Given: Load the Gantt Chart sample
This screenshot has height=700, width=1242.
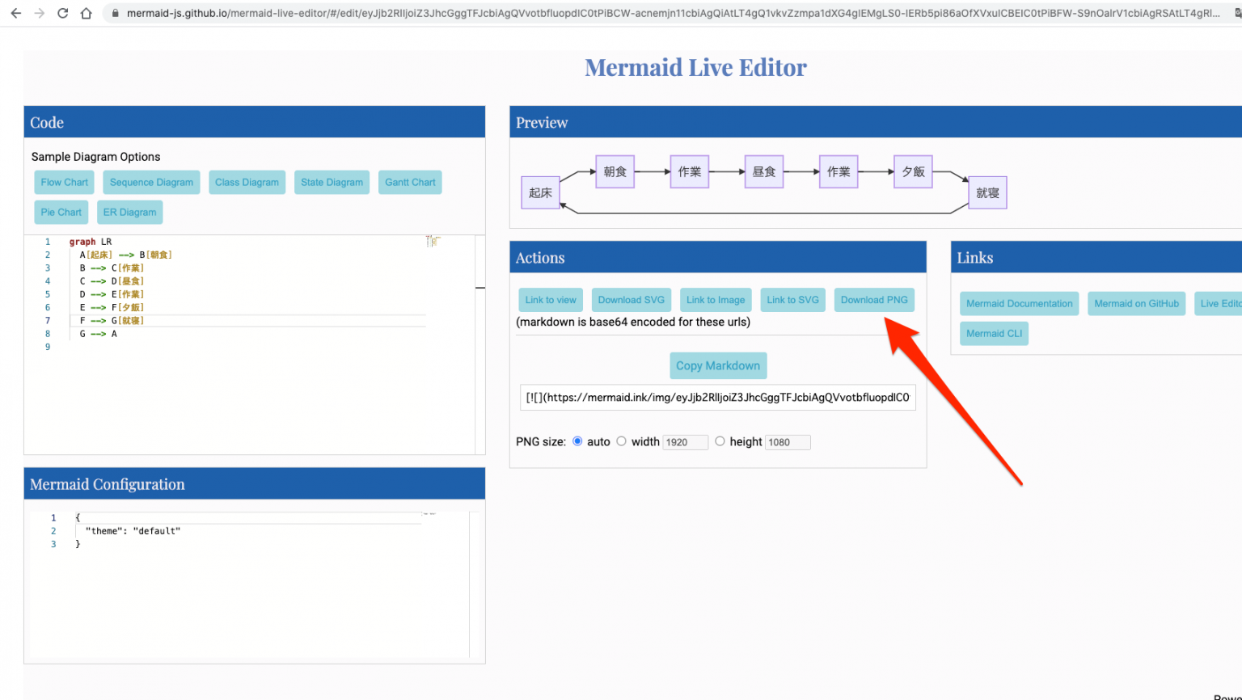Looking at the screenshot, I should point(410,182).
